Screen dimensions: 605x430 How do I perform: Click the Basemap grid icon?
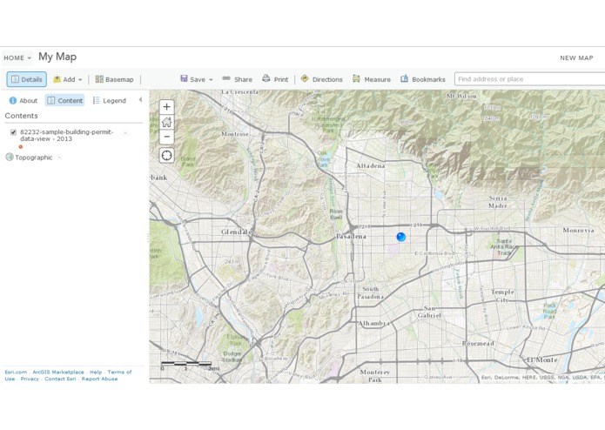(99, 79)
